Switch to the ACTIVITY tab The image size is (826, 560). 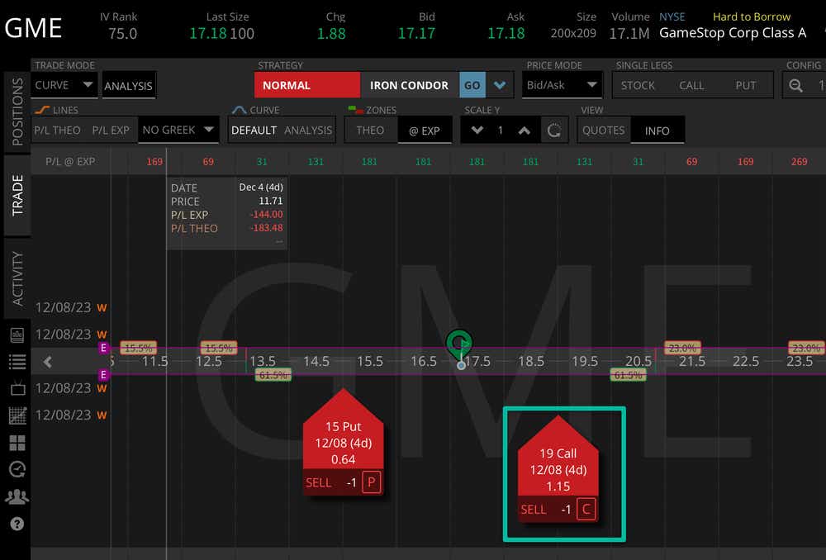tap(17, 277)
